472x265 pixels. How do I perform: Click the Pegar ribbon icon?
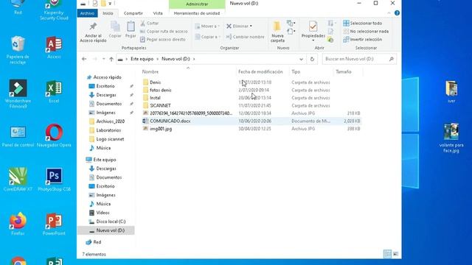[131, 29]
